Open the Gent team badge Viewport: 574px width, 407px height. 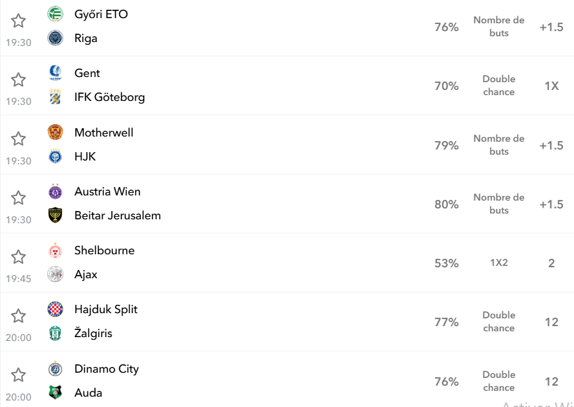coord(56,73)
